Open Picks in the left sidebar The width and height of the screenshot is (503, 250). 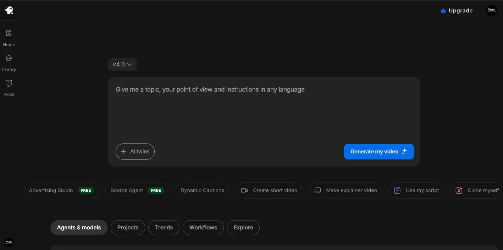pyautogui.click(x=9, y=87)
